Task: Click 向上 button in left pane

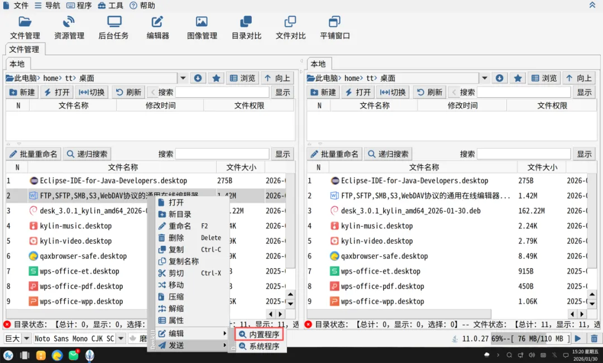Action: click(277, 78)
